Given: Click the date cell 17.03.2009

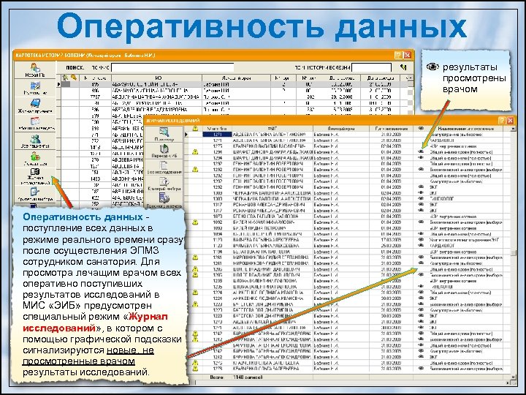Looking at the screenshot, I should pyautogui.click(x=392, y=240).
